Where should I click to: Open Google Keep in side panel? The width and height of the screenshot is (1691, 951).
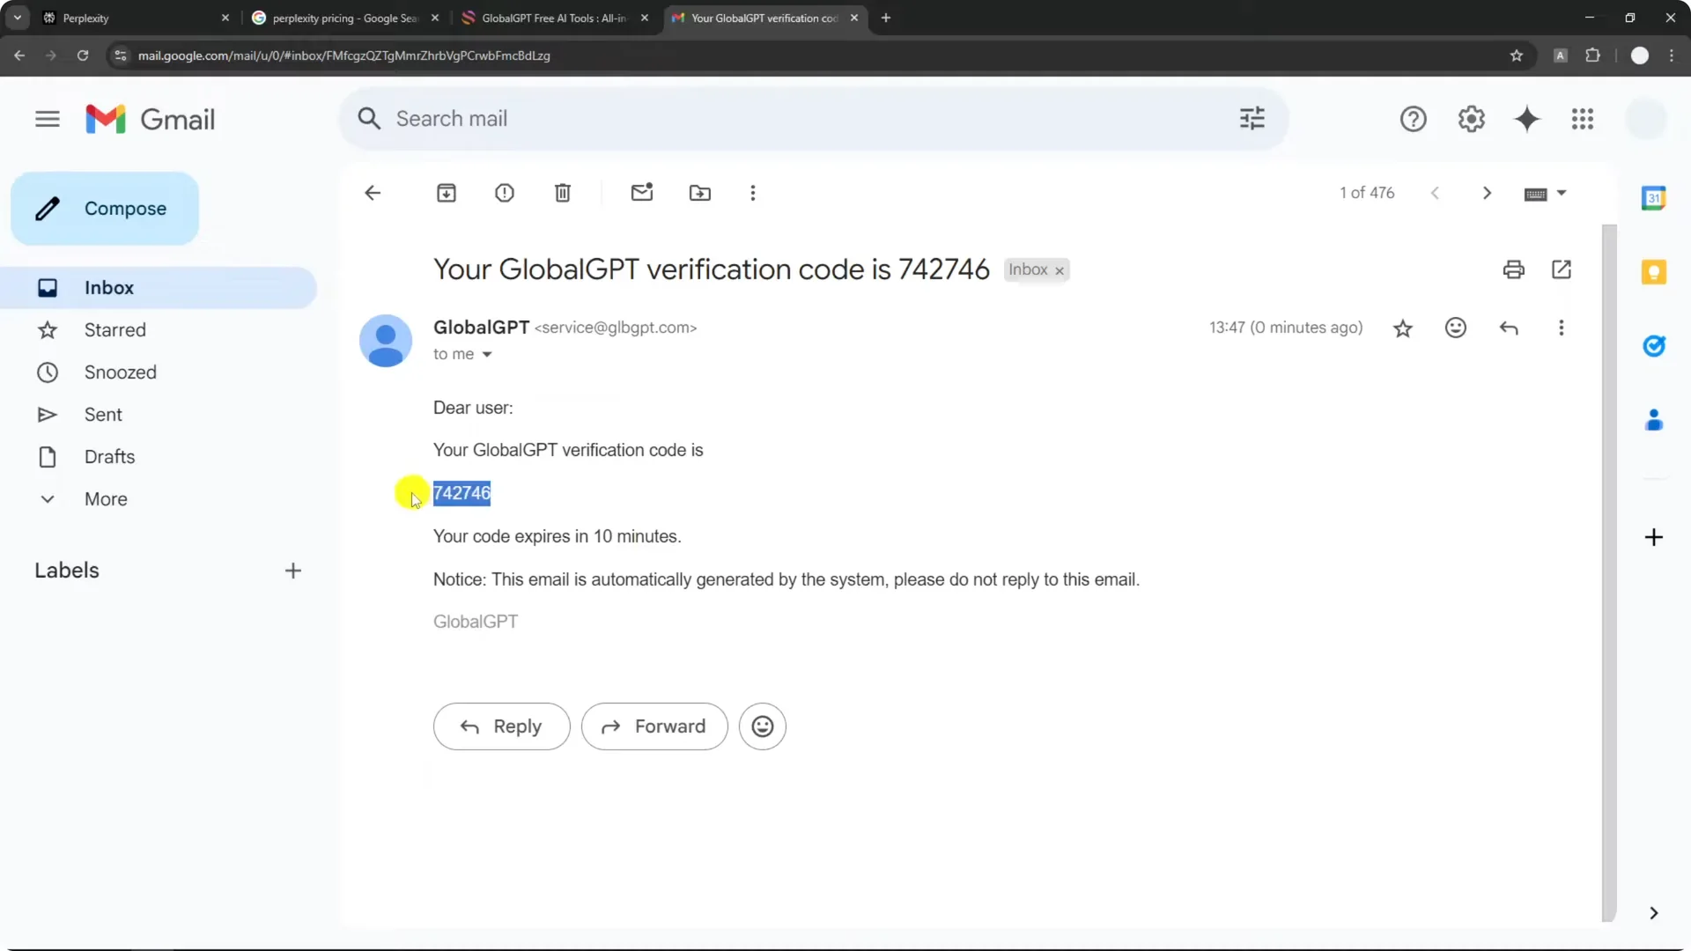tap(1654, 272)
